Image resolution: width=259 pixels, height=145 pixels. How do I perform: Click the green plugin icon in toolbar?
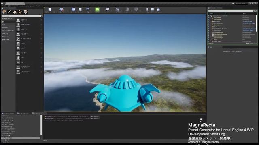97,9
